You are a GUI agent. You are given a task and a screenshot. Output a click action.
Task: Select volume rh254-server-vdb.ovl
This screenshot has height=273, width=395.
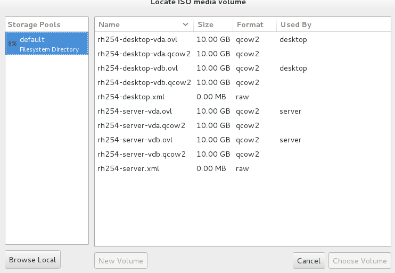tap(243, 140)
